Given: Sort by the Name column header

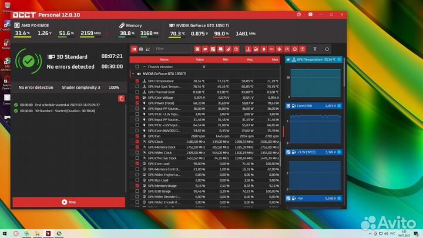Looking at the screenshot, I should pyautogui.click(x=164, y=59).
